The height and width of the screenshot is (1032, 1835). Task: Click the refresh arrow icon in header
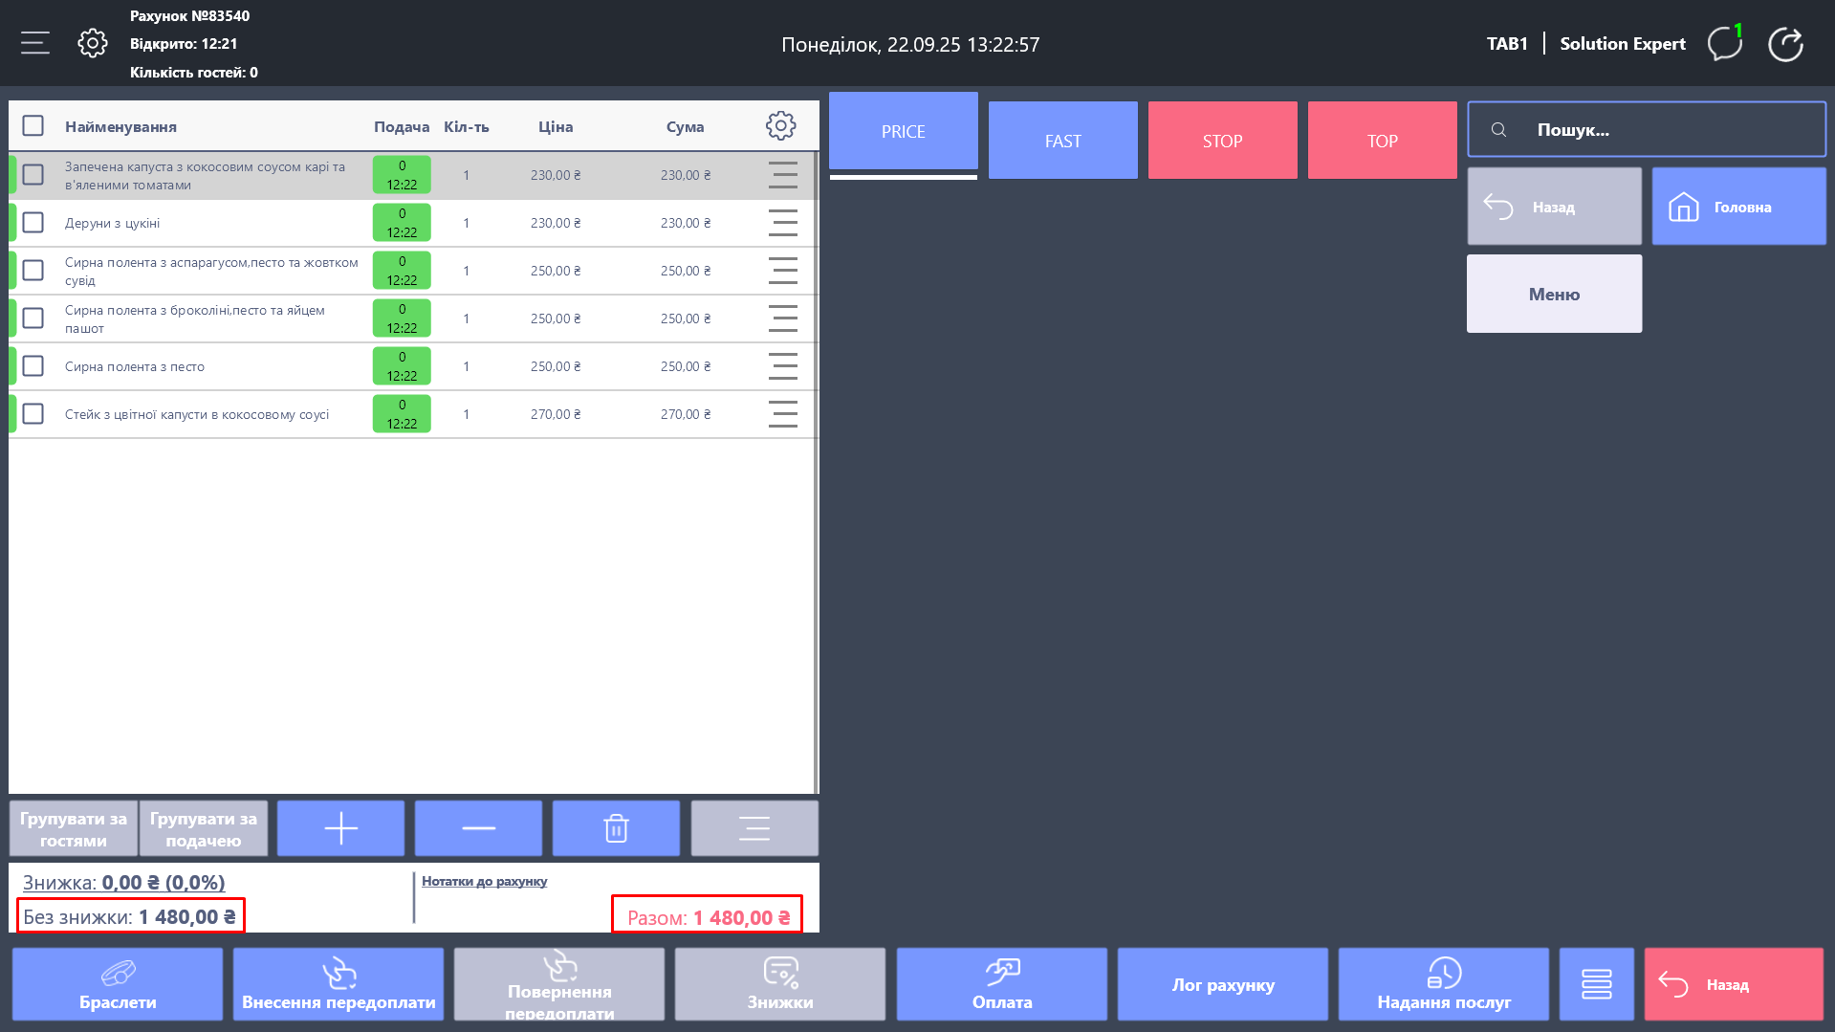point(1785,44)
